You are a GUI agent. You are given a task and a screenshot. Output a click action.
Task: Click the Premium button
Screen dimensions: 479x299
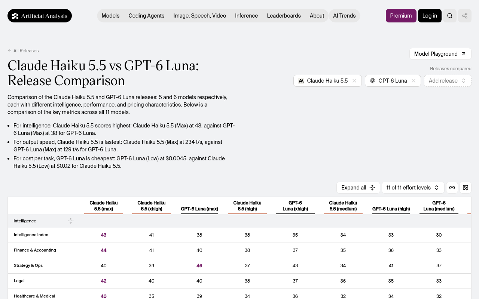click(x=401, y=16)
